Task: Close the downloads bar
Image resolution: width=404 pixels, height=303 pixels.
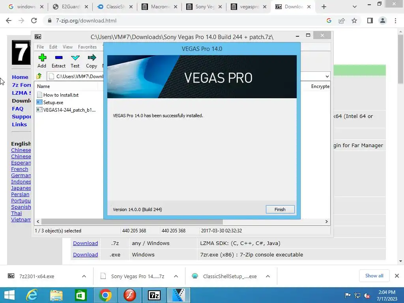Action: pyautogui.click(x=397, y=276)
